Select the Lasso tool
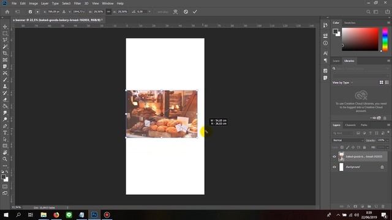 click(5, 40)
